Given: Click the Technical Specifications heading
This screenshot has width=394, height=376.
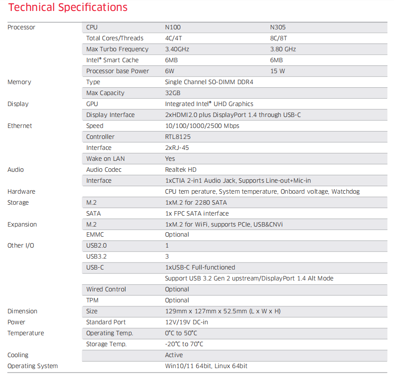Looking at the screenshot, I should coord(68,8).
